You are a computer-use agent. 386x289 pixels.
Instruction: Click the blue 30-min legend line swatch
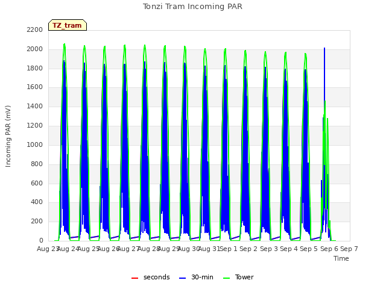coord(182,278)
